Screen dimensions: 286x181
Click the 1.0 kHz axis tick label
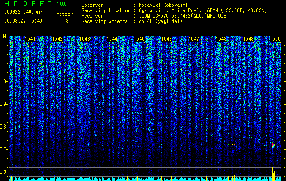(x=4, y=81)
